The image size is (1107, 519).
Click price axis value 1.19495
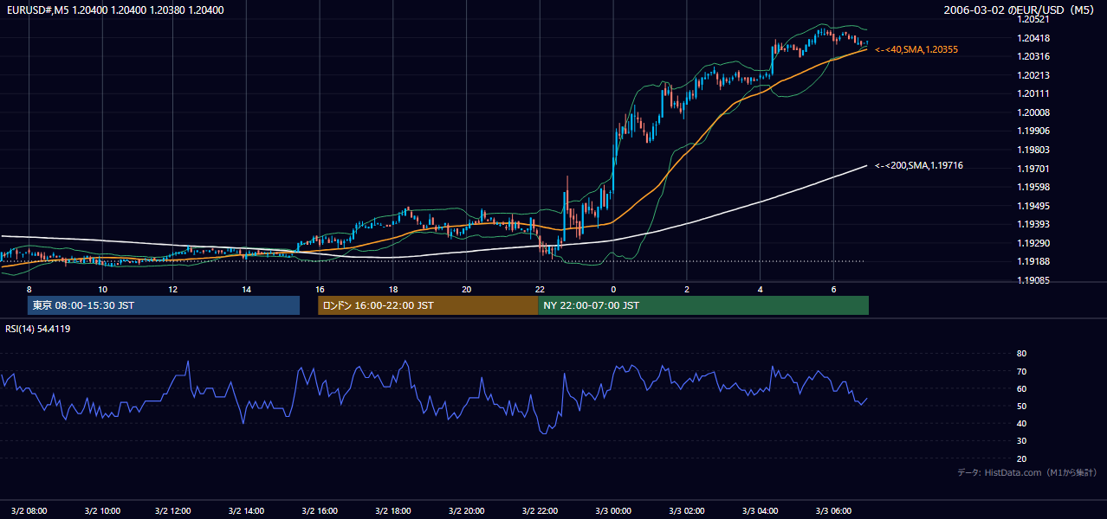(x=1033, y=206)
